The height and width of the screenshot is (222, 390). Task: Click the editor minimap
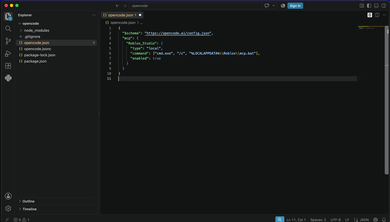point(371,28)
